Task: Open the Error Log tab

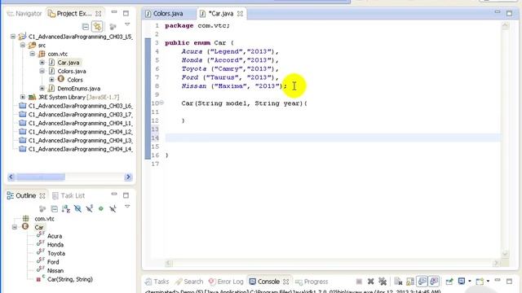Action: (x=226, y=282)
